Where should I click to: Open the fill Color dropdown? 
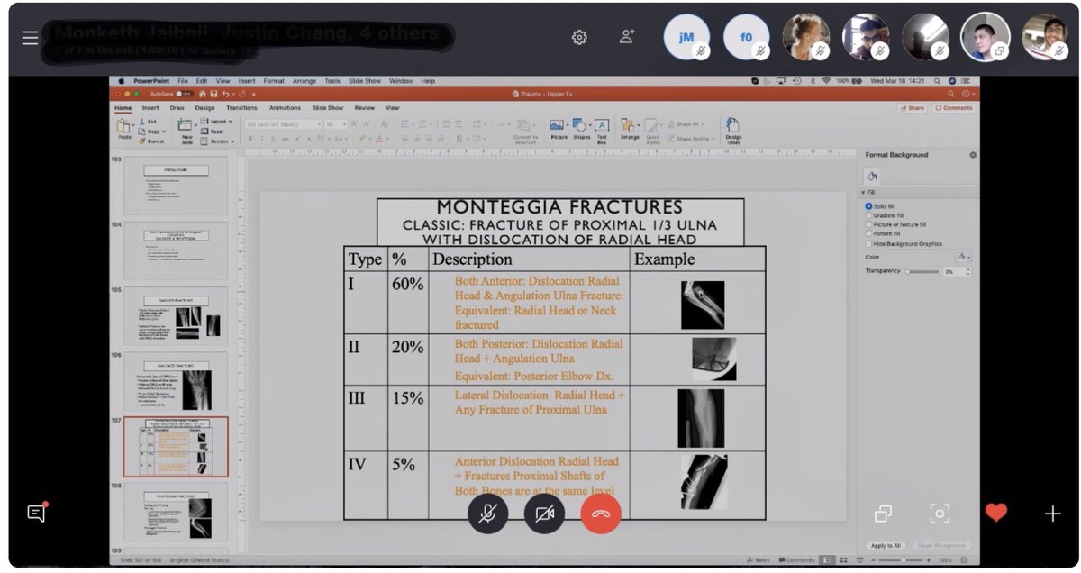[963, 257]
